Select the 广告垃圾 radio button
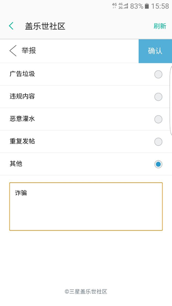The image size is (172, 306). click(158, 74)
